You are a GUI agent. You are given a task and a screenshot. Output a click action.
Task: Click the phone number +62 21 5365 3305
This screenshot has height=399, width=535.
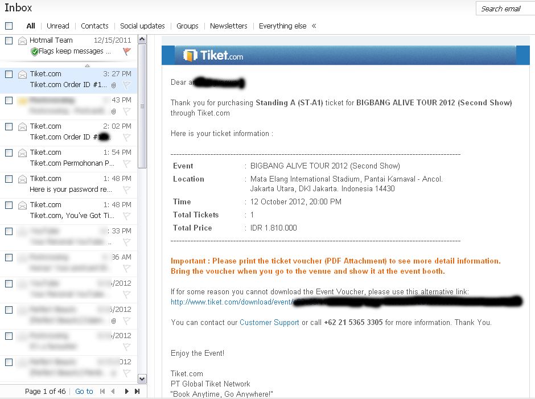pyautogui.click(x=353, y=323)
